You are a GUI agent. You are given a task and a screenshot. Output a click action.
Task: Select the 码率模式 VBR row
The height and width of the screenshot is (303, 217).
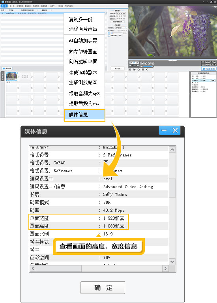click(99, 202)
